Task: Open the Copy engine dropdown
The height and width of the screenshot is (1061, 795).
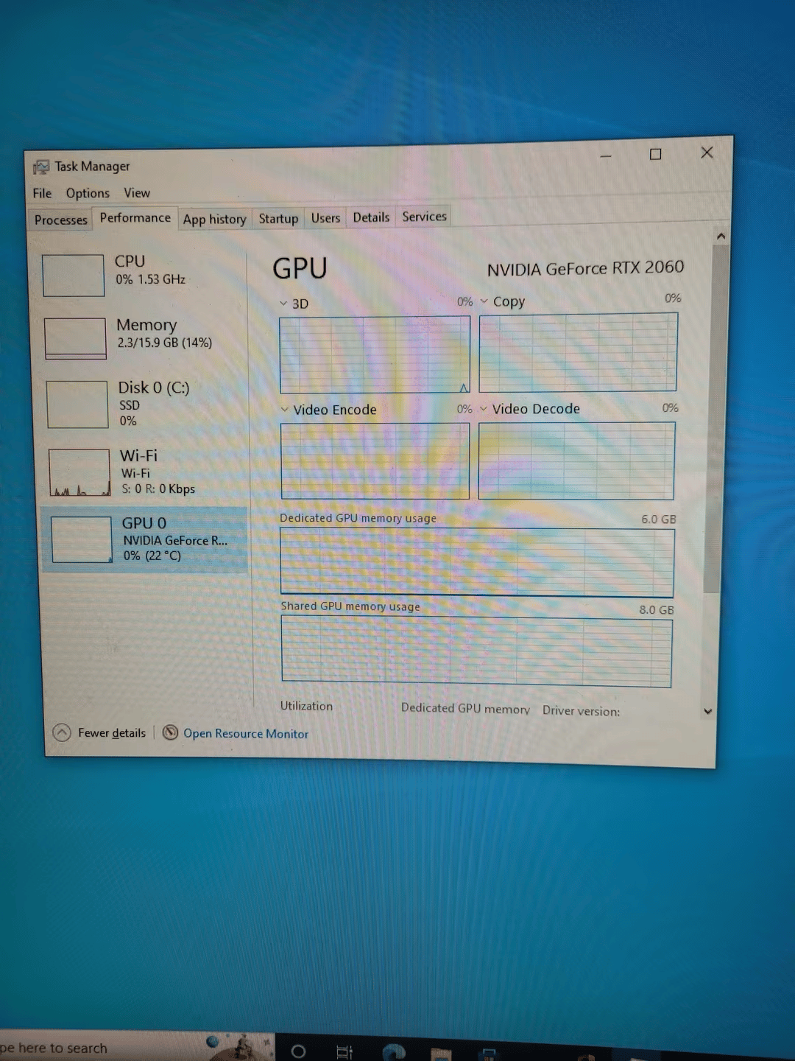Action: click(484, 301)
